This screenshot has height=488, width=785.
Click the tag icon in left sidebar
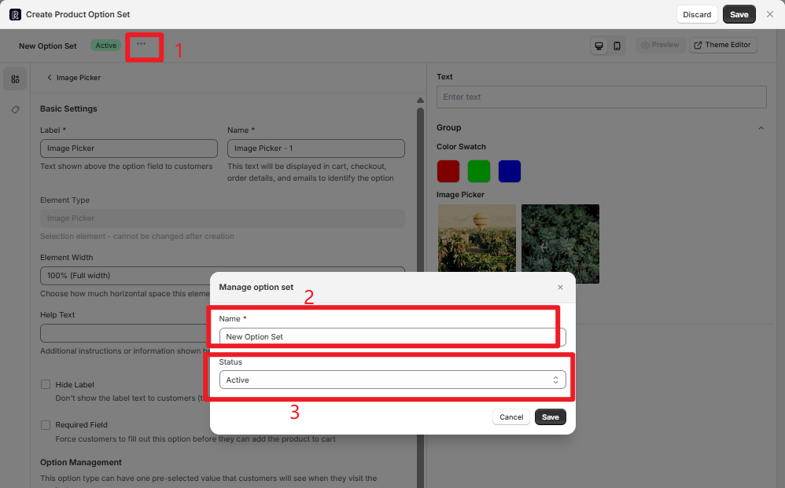click(x=15, y=109)
